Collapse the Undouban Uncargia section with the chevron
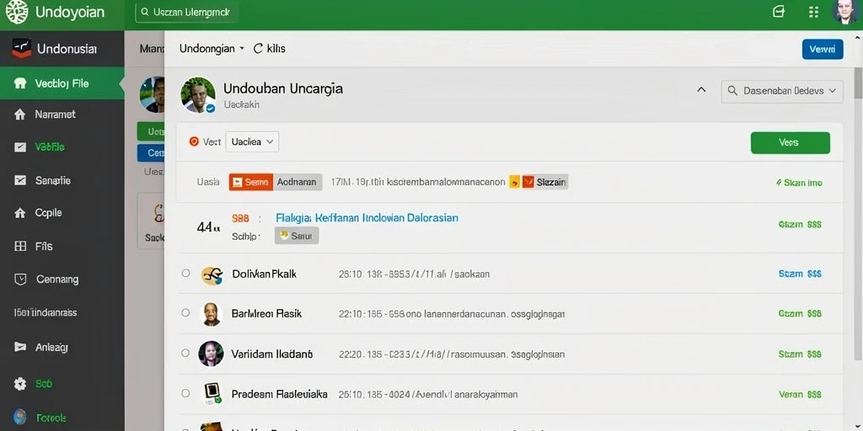This screenshot has height=431, width=863. [x=701, y=89]
